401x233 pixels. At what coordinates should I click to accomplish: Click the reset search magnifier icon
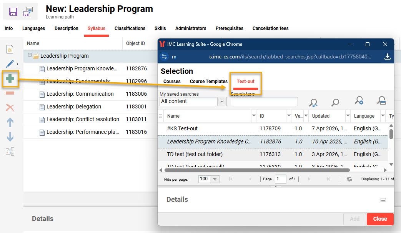point(313,102)
